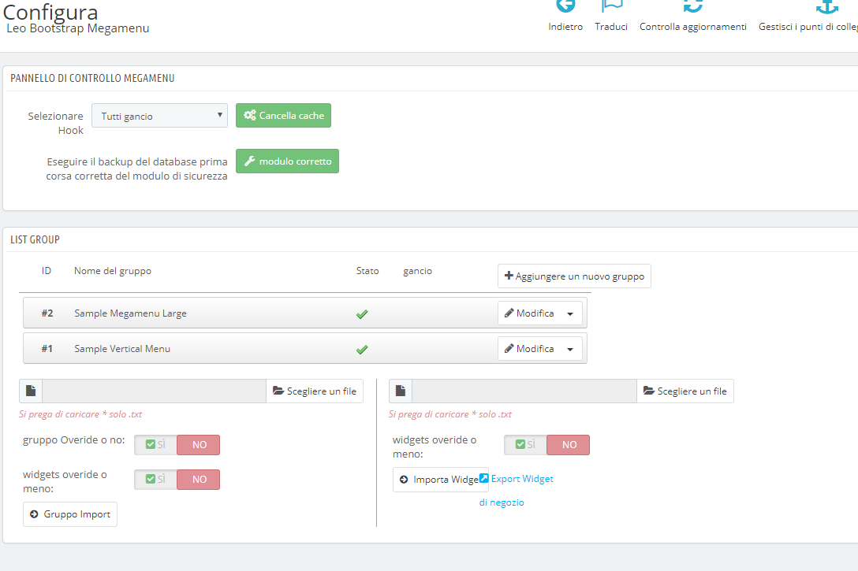Set left widgets overide to NO
The height and width of the screenshot is (571, 858).
tap(199, 480)
